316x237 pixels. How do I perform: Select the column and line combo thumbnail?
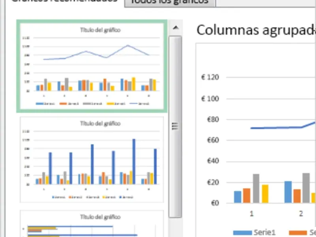92,66
